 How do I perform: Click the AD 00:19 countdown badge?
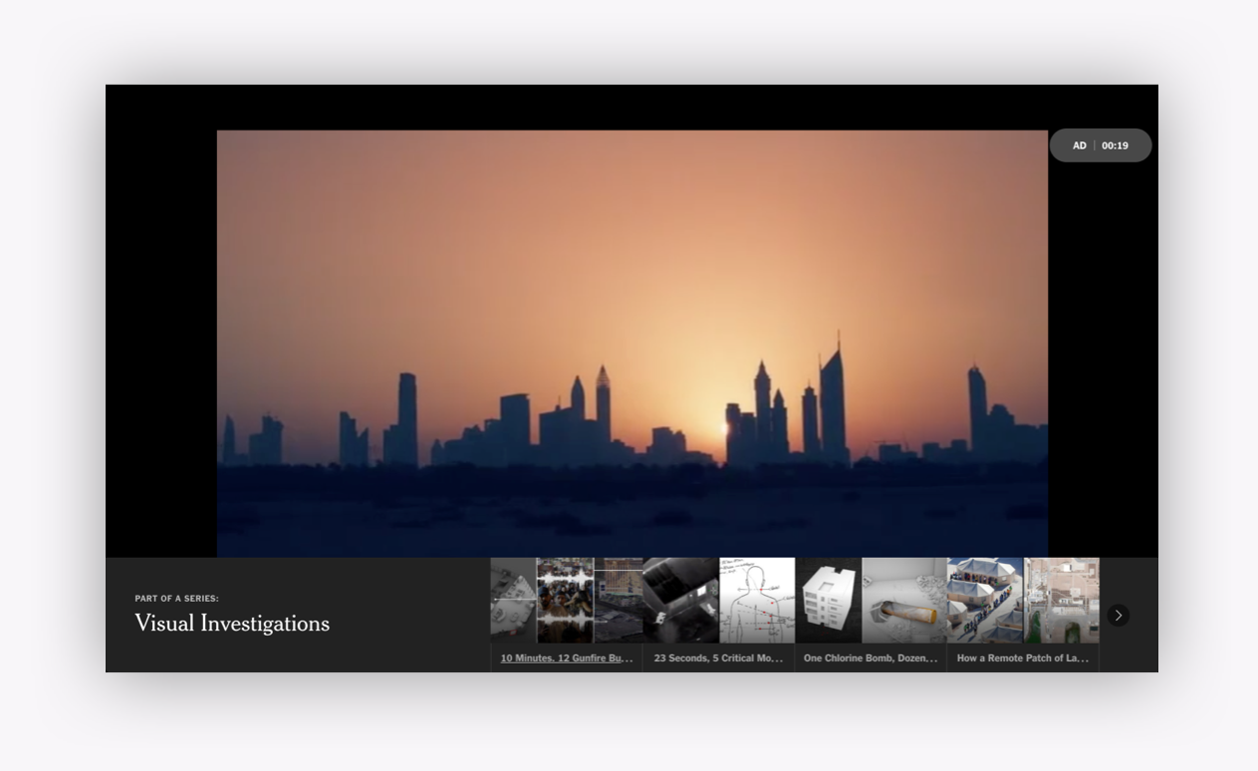(1101, 145)
